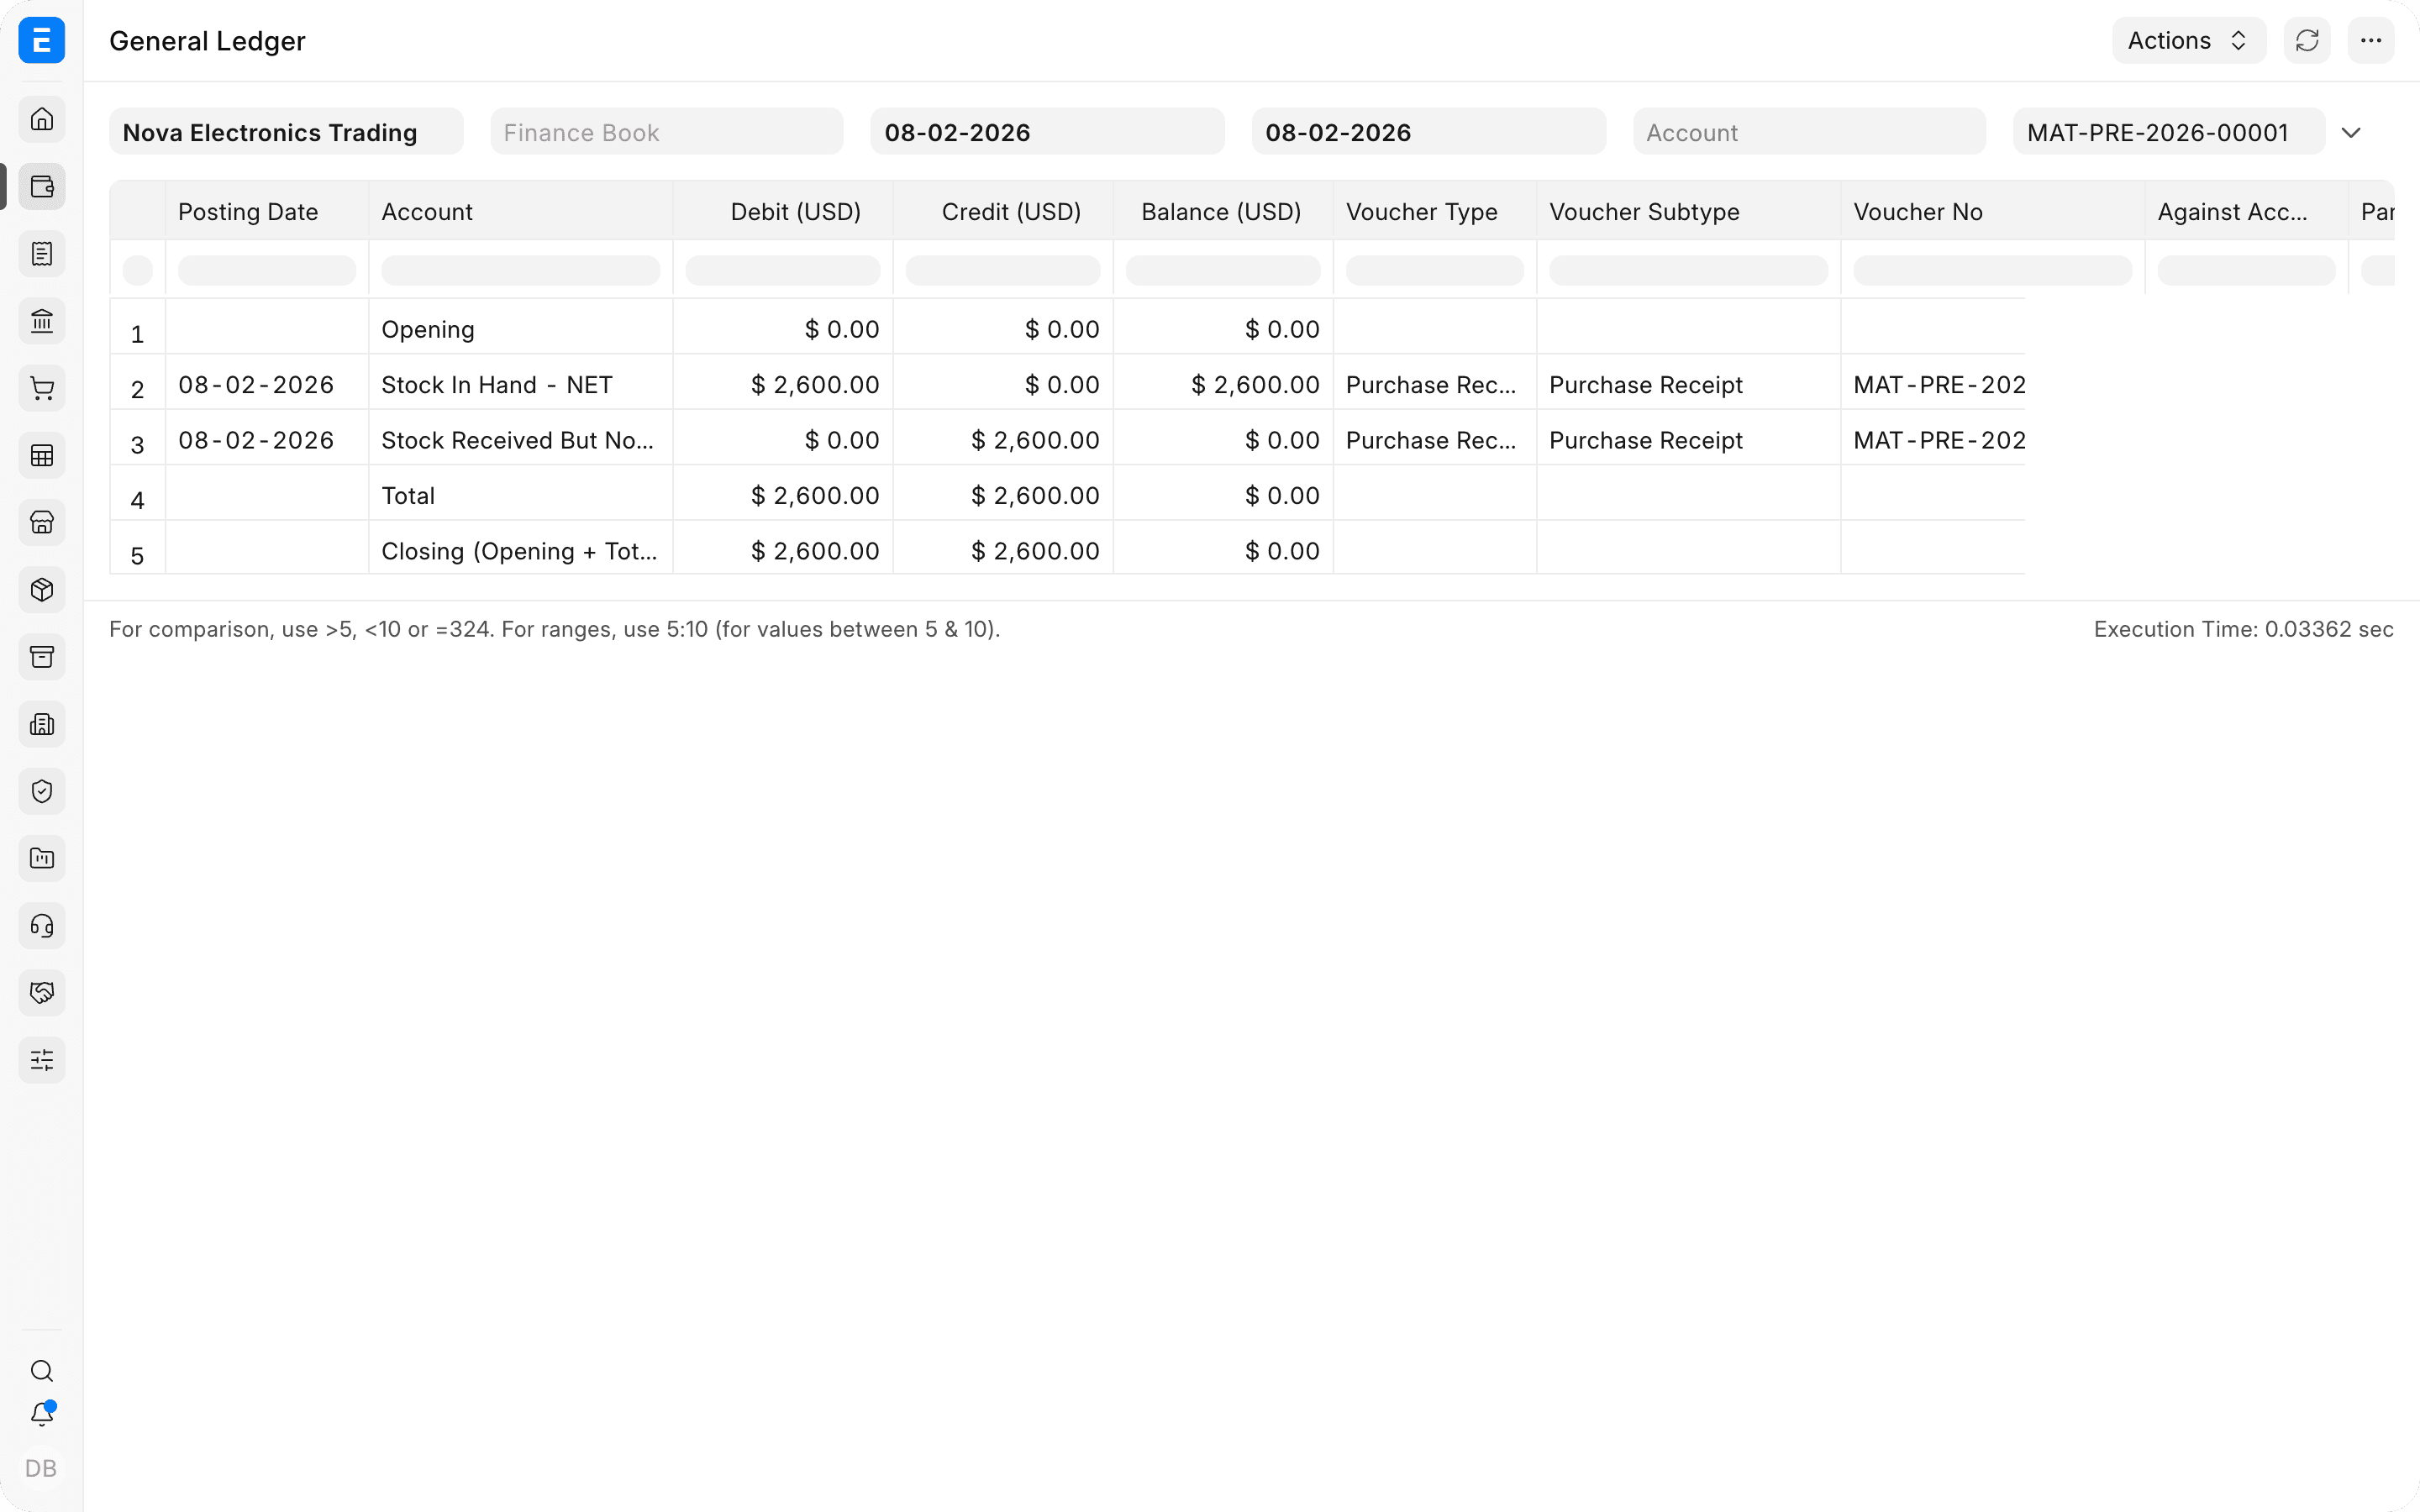2420x1512 pixels.
Task: Click the Account column filter box
Action: point(520,269)
